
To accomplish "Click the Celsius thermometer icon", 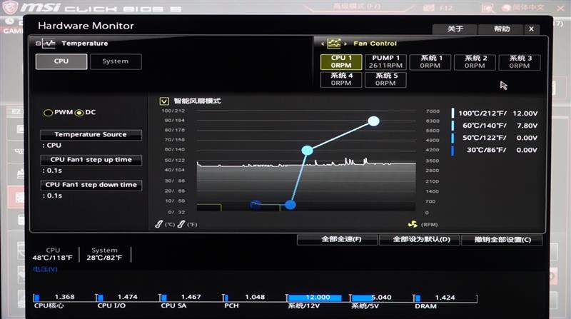I will click(159, 225).
